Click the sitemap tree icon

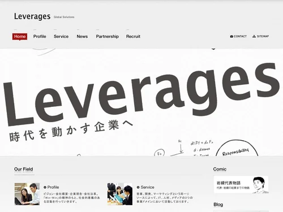[254, 36]
